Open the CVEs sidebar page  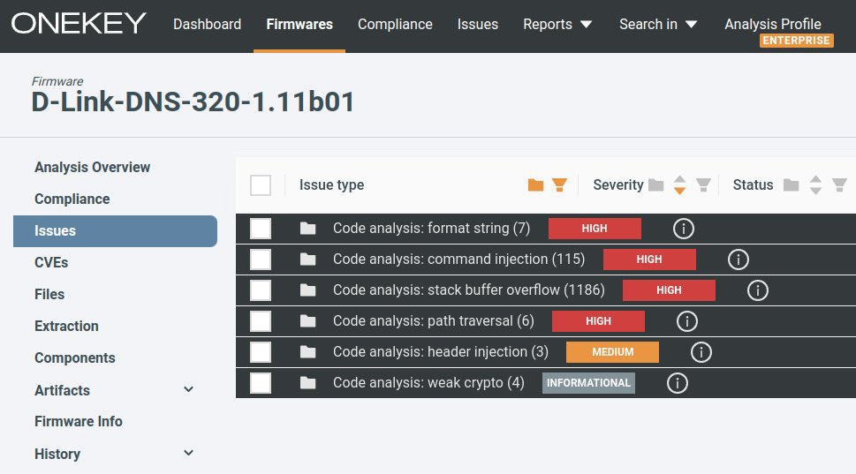pyautogui.click(x=51, y=262)
